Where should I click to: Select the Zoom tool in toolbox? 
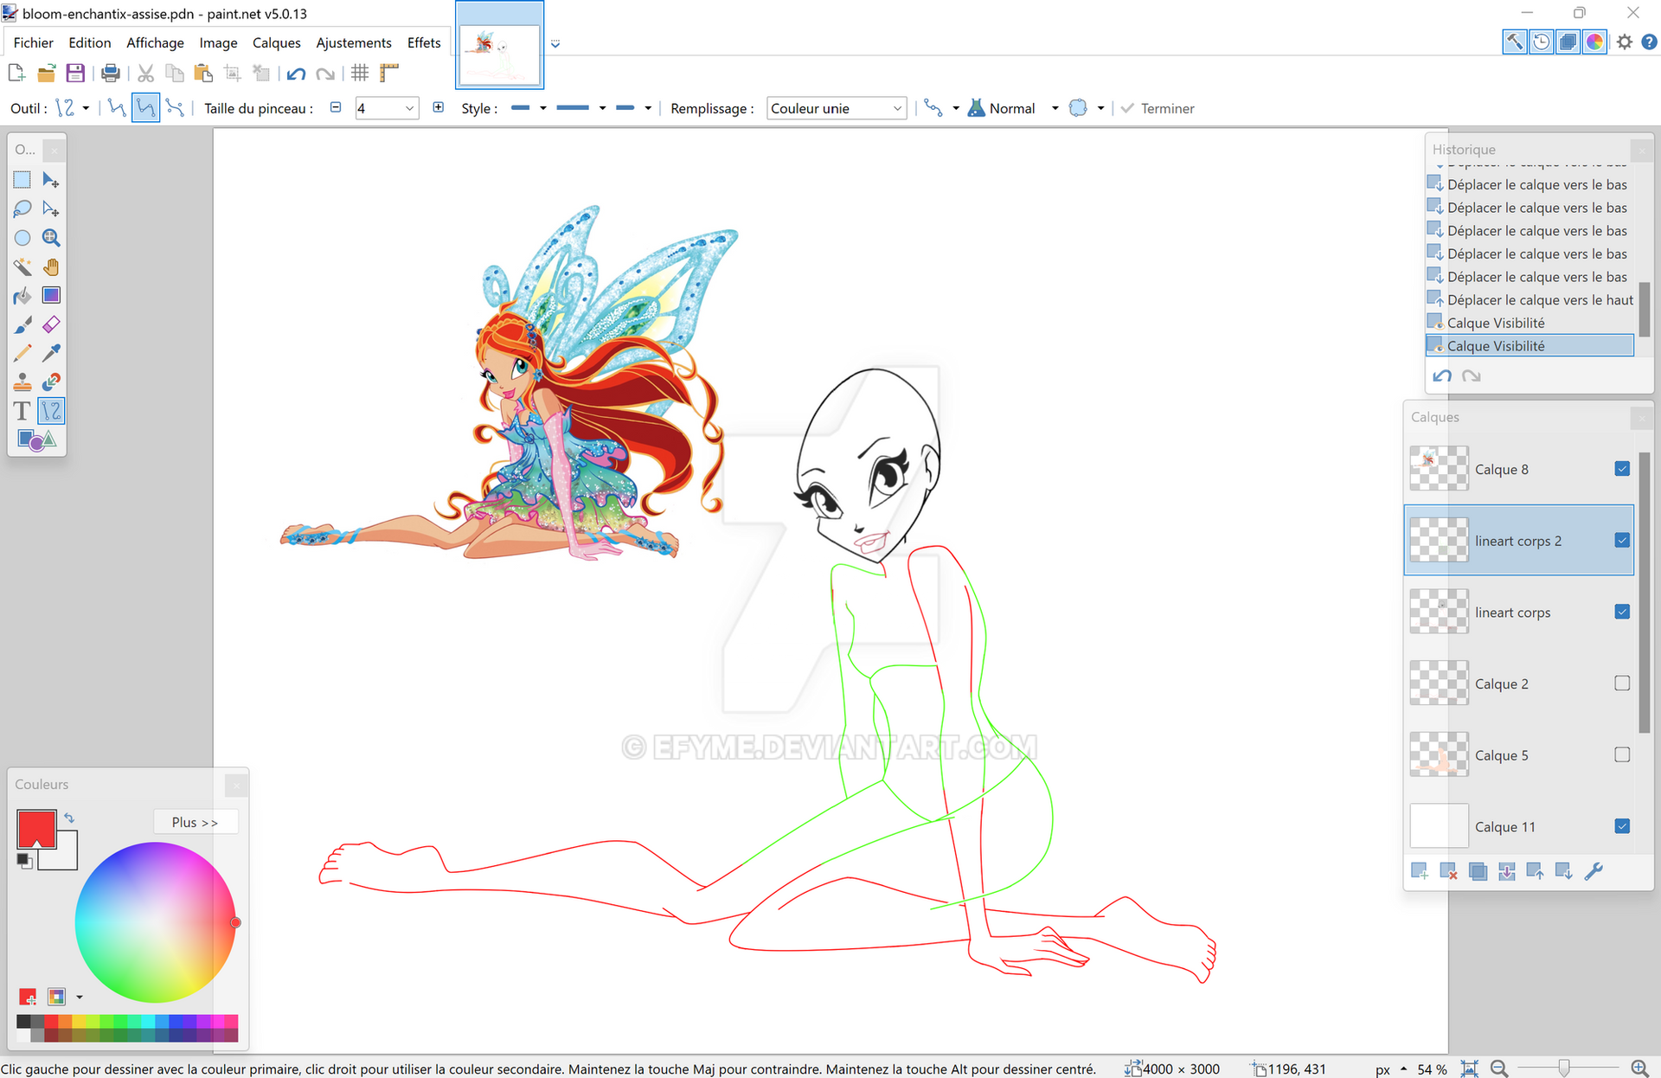point(51,238)
